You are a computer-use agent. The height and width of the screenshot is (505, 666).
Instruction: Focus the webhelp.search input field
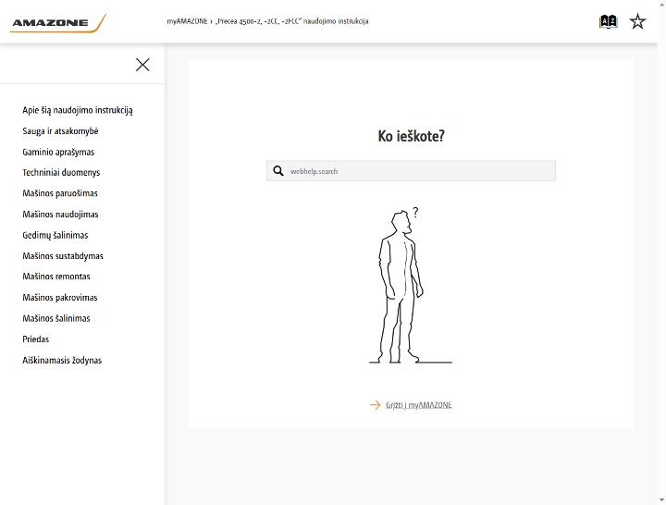[x=411, y=171]
